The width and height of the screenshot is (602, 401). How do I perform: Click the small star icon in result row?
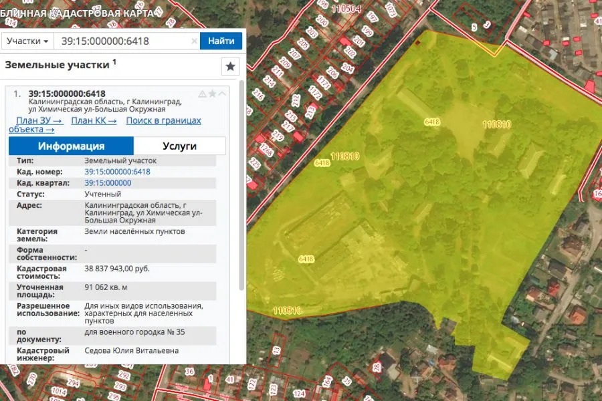212,94
